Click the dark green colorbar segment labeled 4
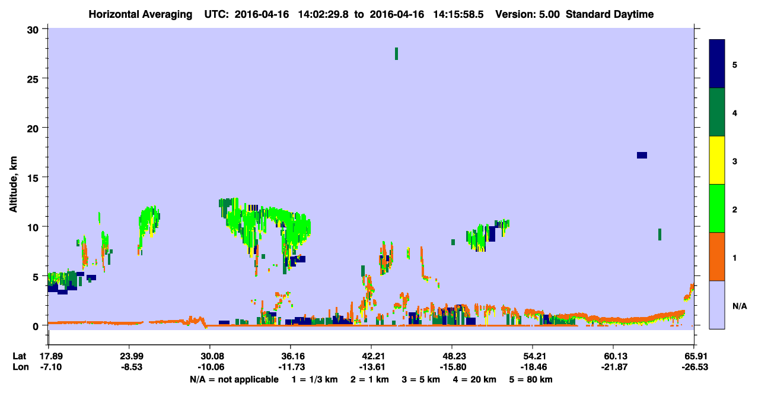771x396 pixels. coord(717,112)
